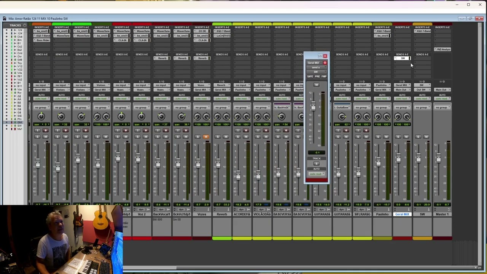Viewport: 487px width, 274px height.
Task: Click the sigma icon on Master 1
Action: click(448, 210)
